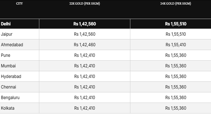
Task: Click Delhi's 22K gold price
Action: pos(85,24)
